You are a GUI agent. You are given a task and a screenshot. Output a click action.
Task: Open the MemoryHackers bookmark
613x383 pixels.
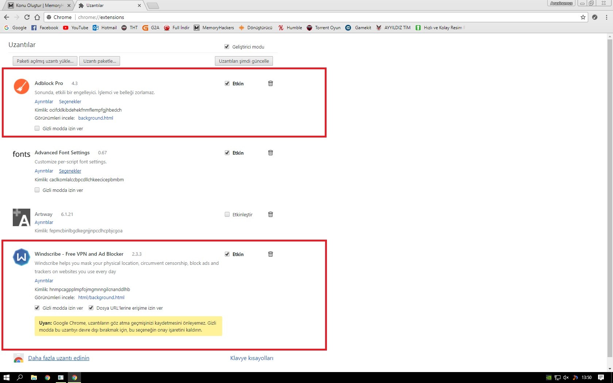(x=214, y=28)
